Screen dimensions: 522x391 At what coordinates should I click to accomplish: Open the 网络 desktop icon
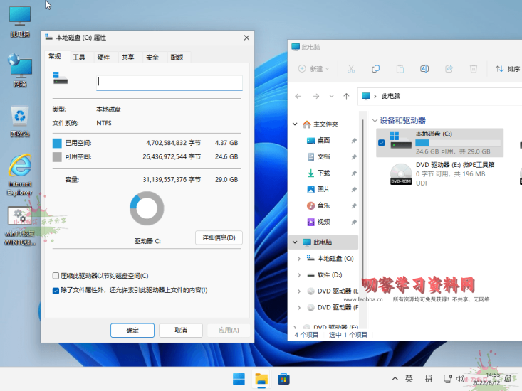tap(20, 71)
